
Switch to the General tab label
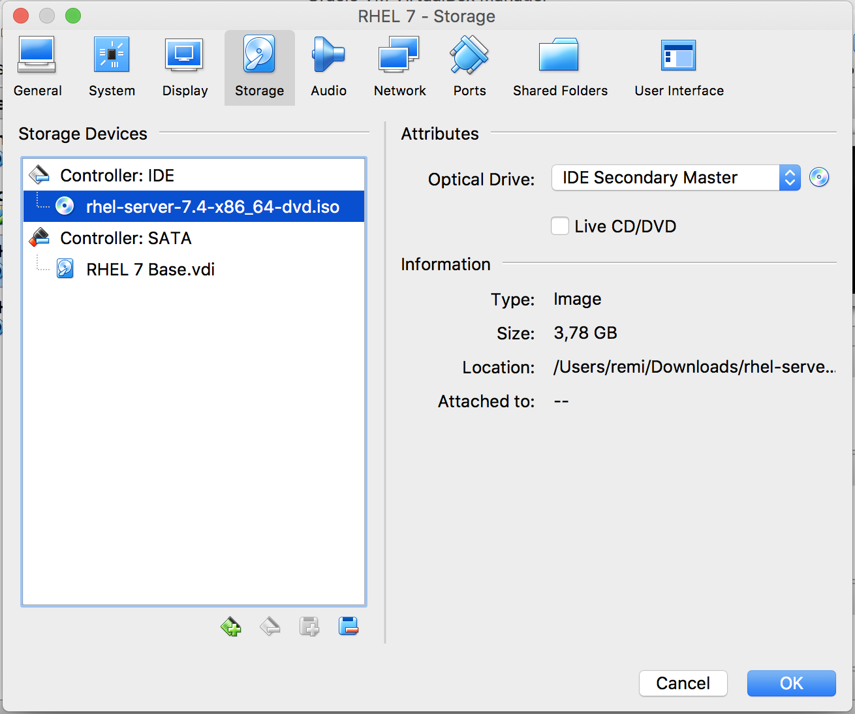pos(38,91)
